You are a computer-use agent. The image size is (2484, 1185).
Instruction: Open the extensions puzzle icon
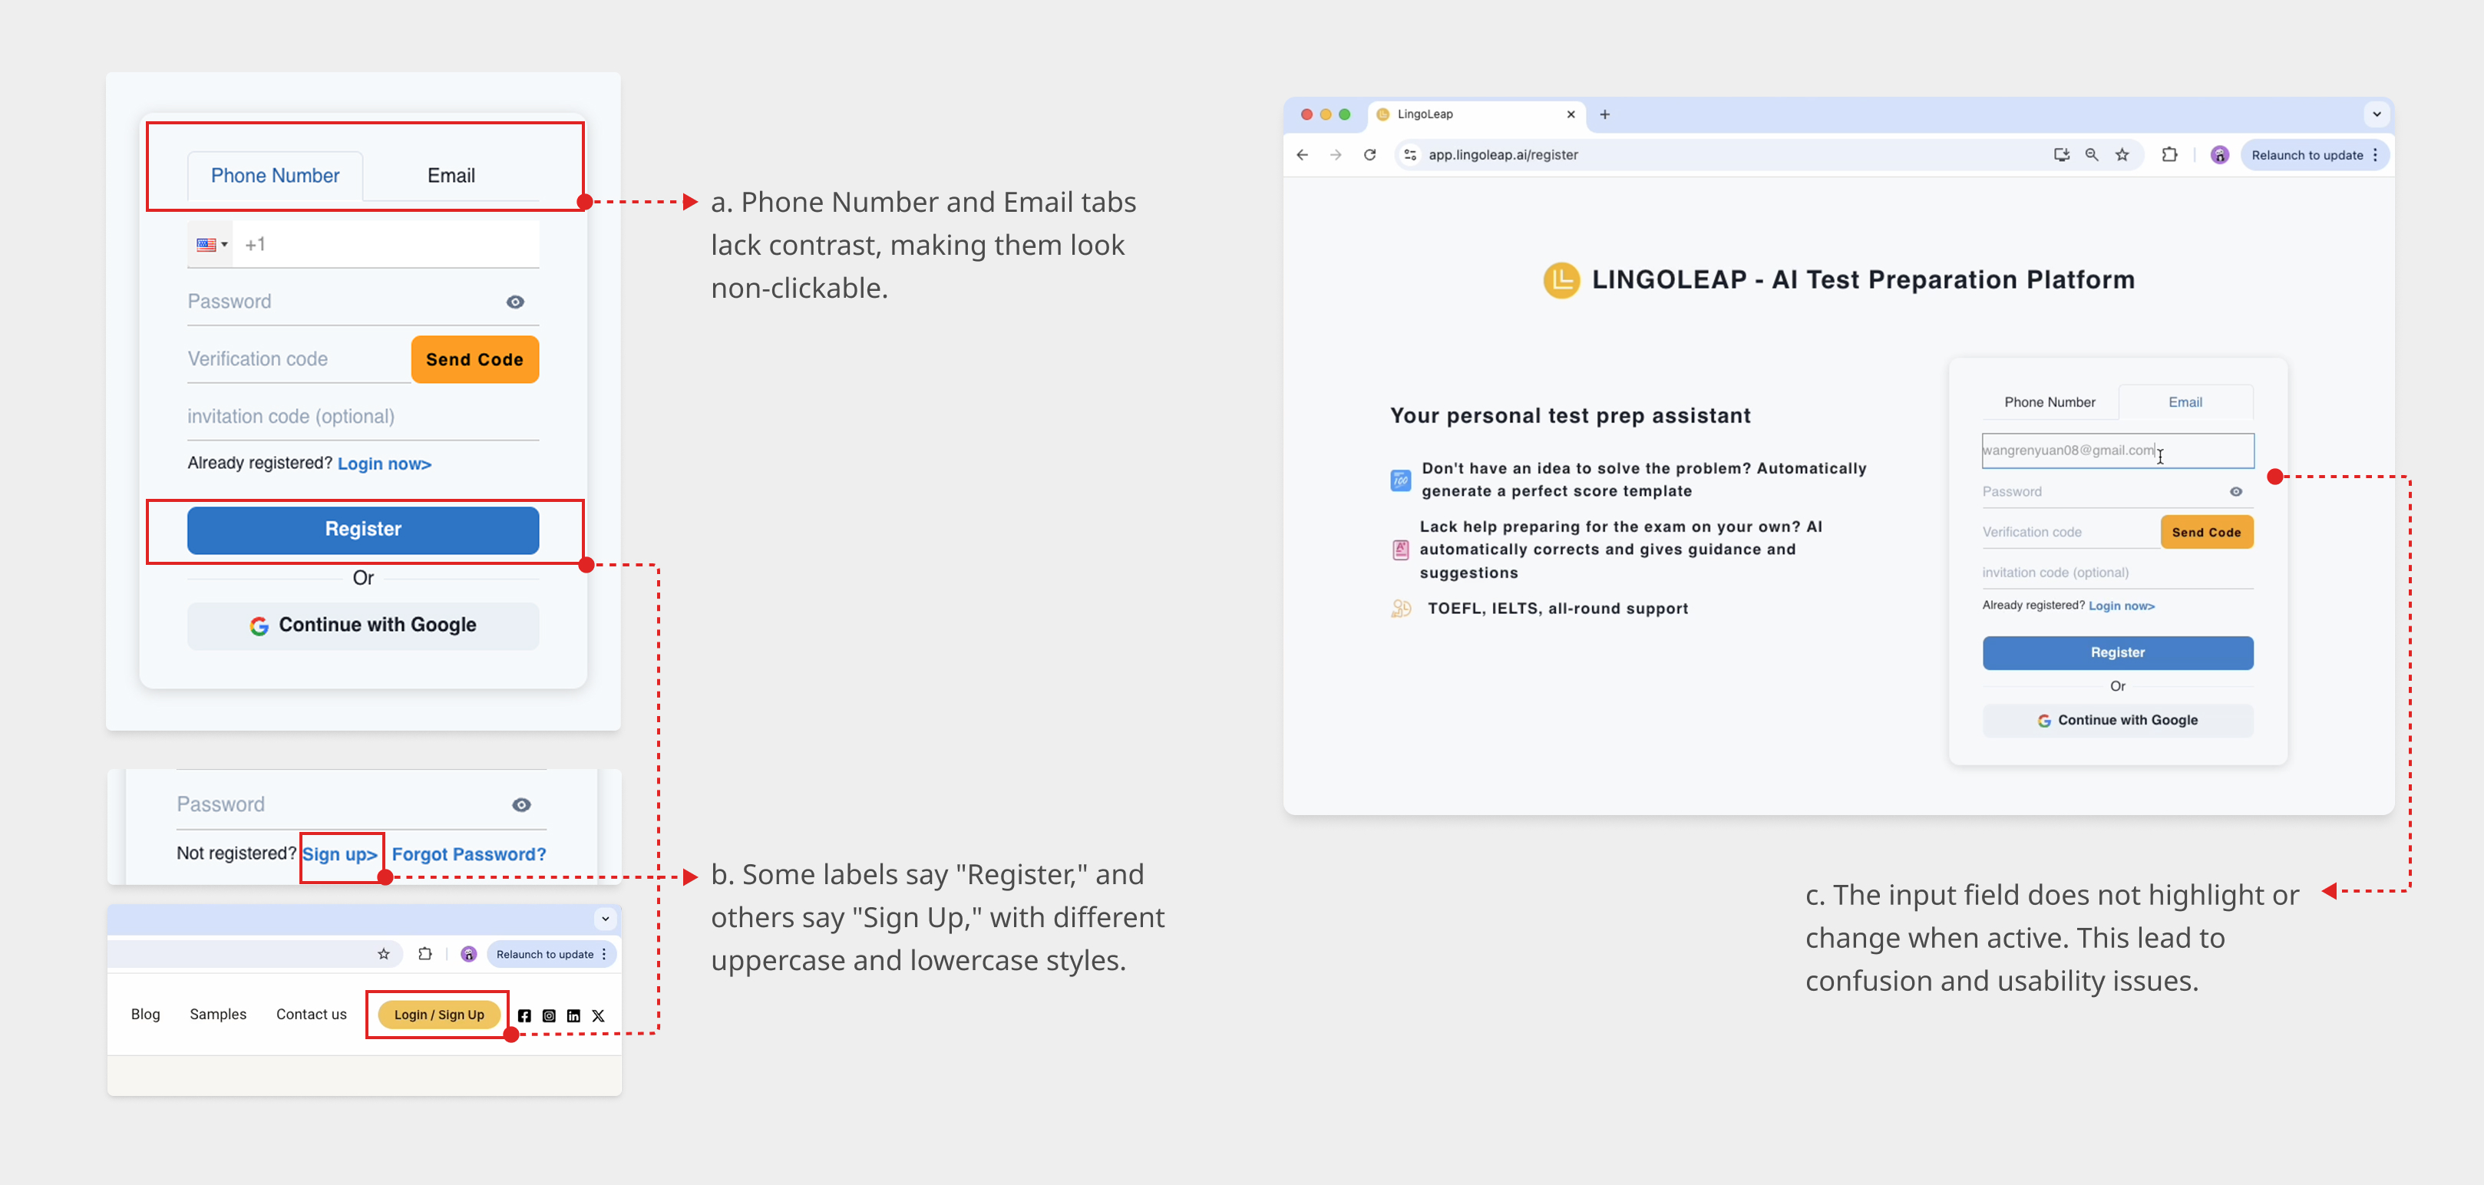2169,154
